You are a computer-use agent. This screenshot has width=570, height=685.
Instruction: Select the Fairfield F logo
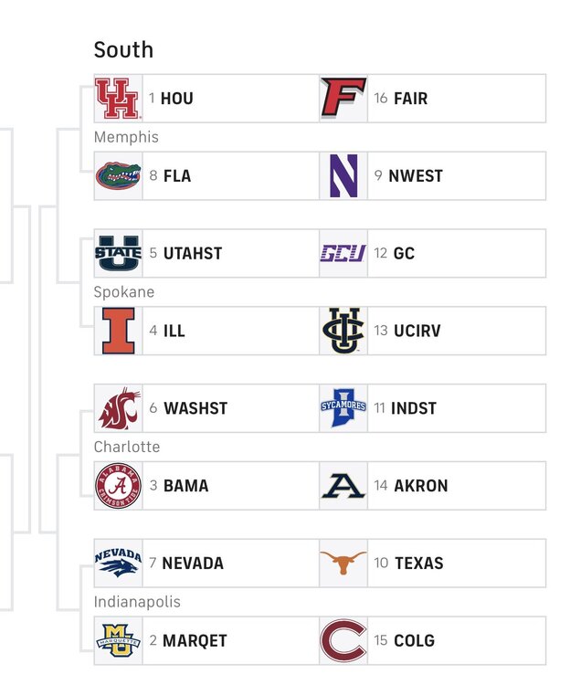[x=343, y=99]
